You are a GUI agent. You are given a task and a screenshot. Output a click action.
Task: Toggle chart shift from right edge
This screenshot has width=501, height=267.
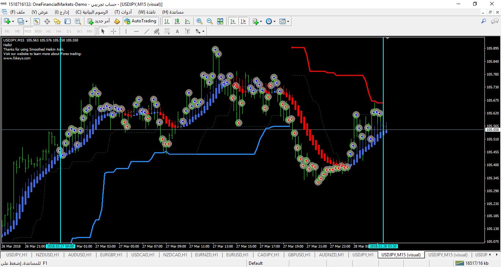pos(243,21)
